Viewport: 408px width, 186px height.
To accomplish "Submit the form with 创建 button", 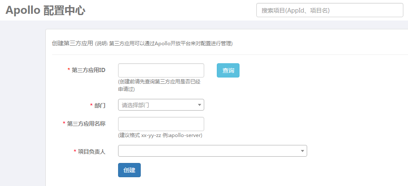I will click(129, 170).
